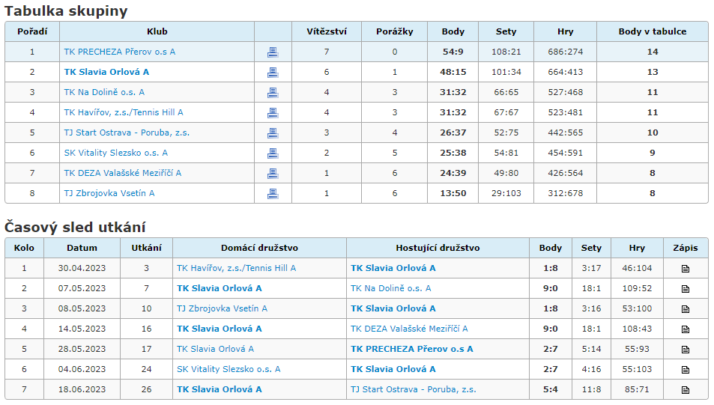Select sets value 49:80 for TK DEZA
The height and width of the screenshot is (405, 714).
[506, 173]
